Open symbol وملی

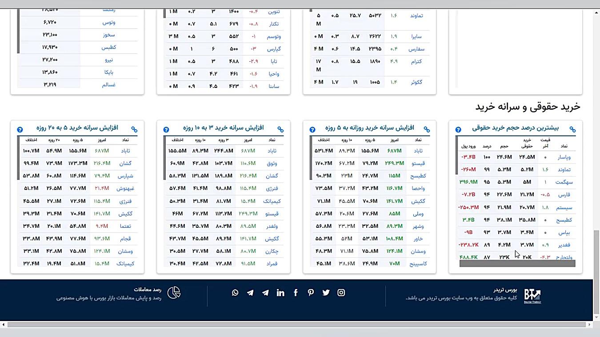[418, 214]
